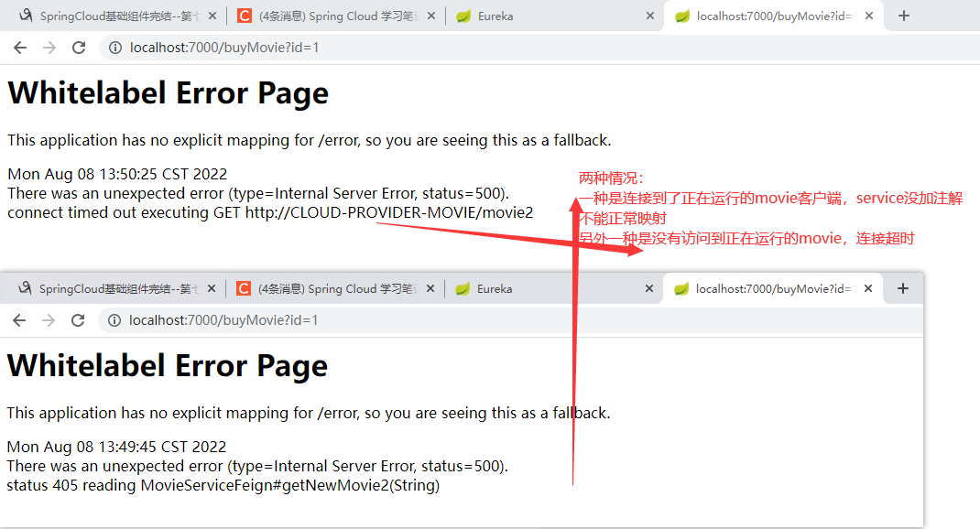The image size is (980, 529).
Task: Click the status=500 error line in bottom window
Action: pyautogui.click(x=257, y=466)
